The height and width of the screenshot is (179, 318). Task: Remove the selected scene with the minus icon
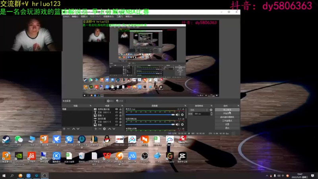pyautogui.click(x=68, y=128)
